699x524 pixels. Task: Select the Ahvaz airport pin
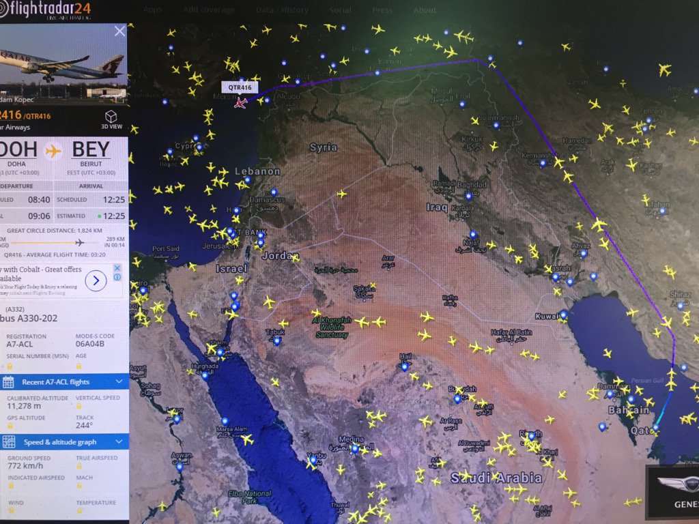pyautogui.click(x=583, y=254)
